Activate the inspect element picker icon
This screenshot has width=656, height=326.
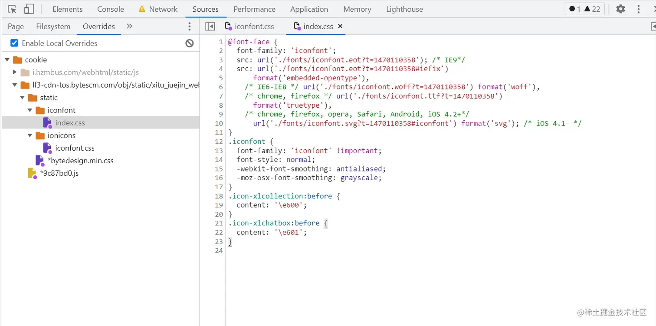pos(12,9)
